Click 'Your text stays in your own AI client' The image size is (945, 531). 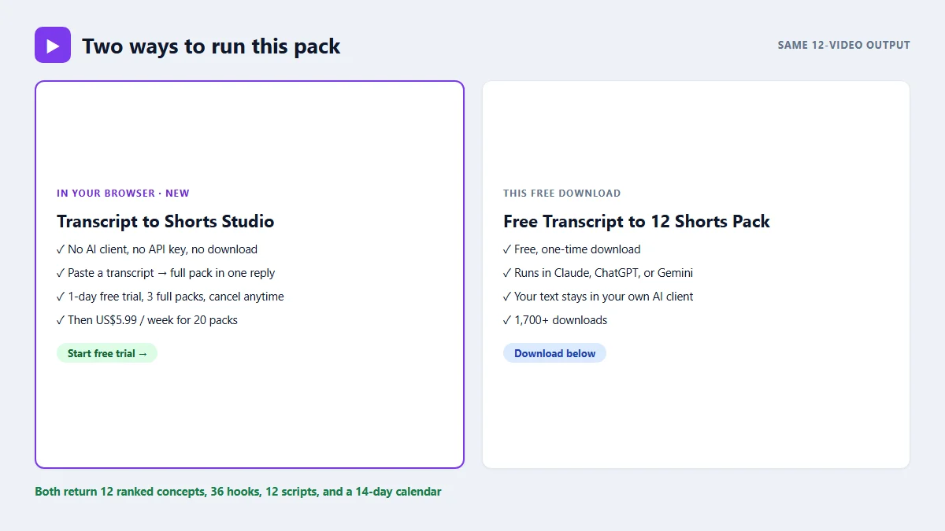[x=598, y=297]
